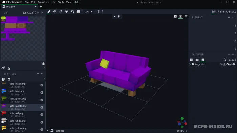Select the Vertex Snap tool

pyautogui.click(x=72, y=11)
